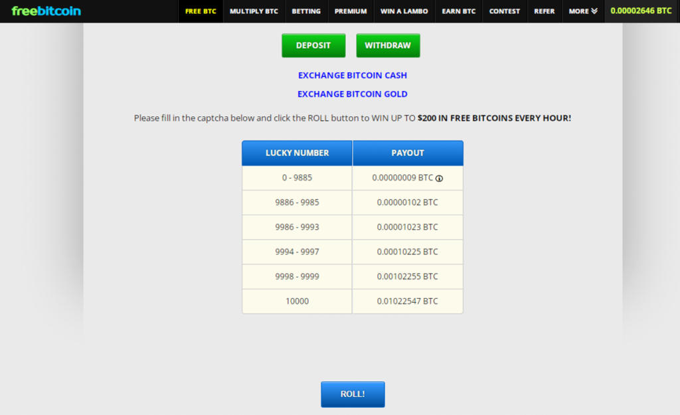680x415 pixels.
Task: Click the '0.00102255 BTC' payout cell
Action: 408,277
